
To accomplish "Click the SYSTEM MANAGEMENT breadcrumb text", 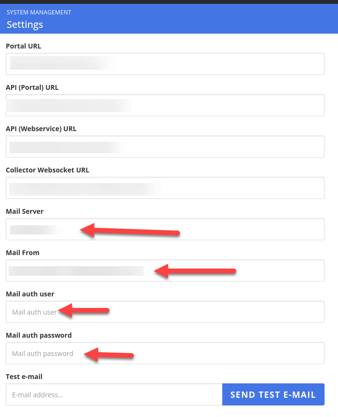I will pos(39,12).
